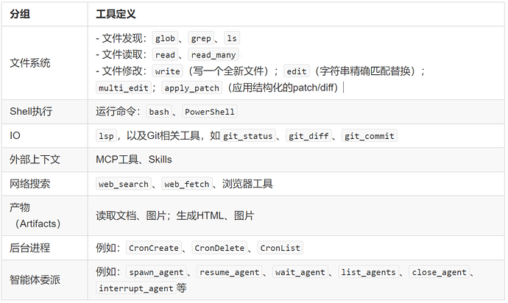Click the bash code tag
508x303 pixels.
tap(159, 112)
